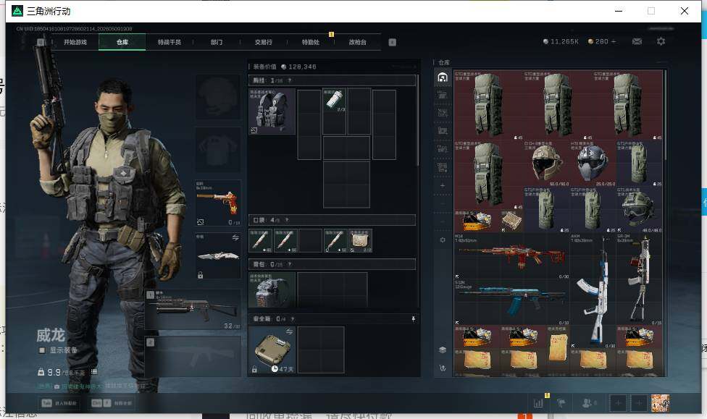Select the white AKM rifle in warehouse
Screen dimensions: 707x419
coord(593,291)
